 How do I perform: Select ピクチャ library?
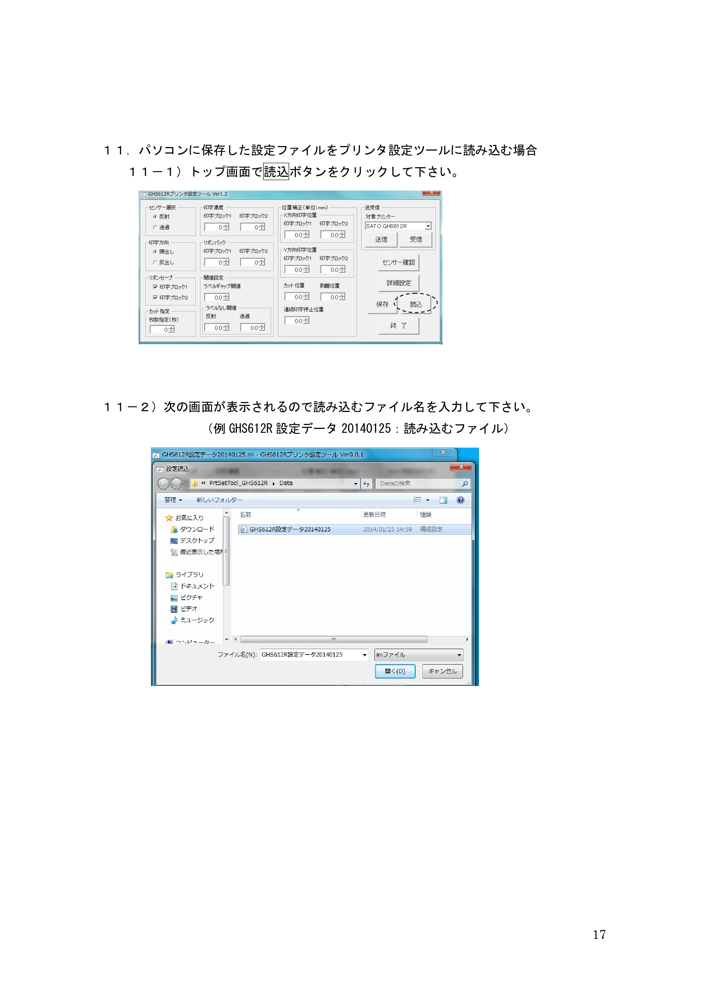[x=187, y=598]
